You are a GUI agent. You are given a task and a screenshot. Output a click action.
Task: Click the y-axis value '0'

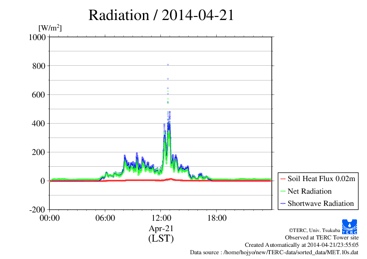[43, 181]
